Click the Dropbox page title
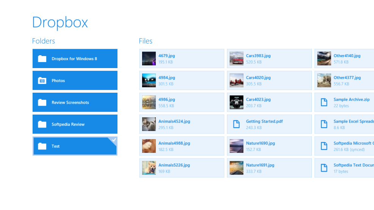Image resolution: width=374 pixels, height=210 pixels. click(x=60, y=23)
